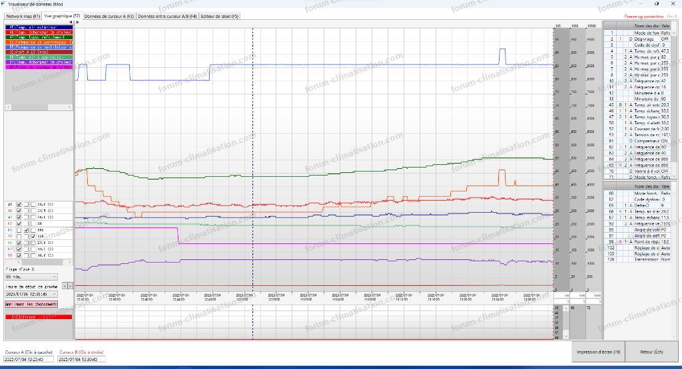
Task: Select orange legend Fréquence de compresseur
Action: click(x=39, y=42)
